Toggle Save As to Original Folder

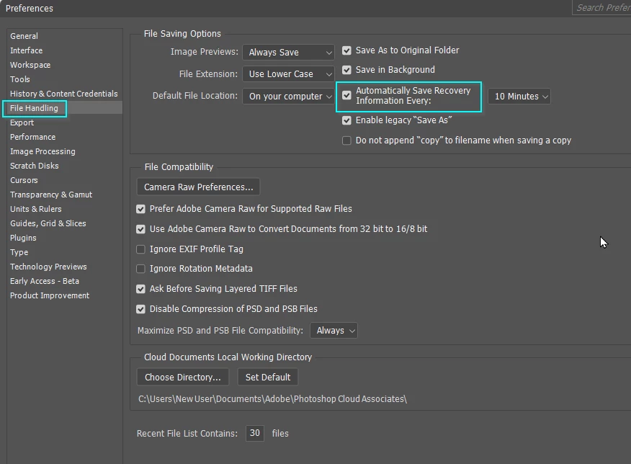(346, 50)
